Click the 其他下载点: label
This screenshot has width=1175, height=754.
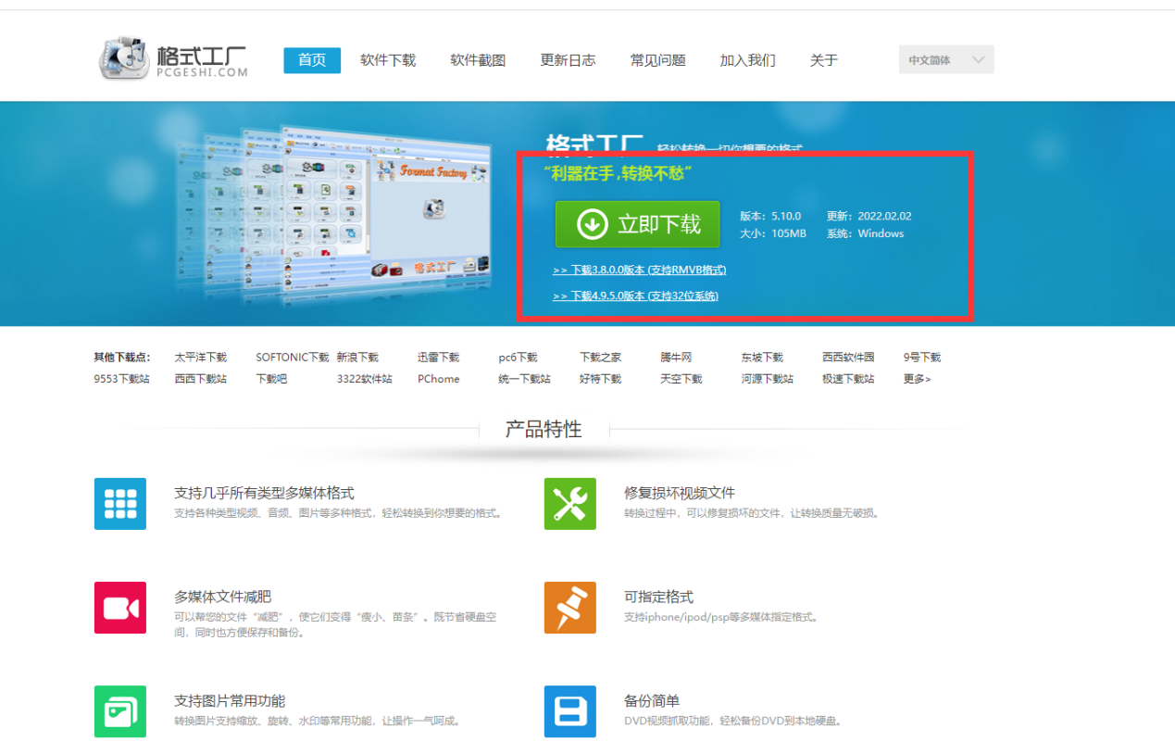point(121,358)
